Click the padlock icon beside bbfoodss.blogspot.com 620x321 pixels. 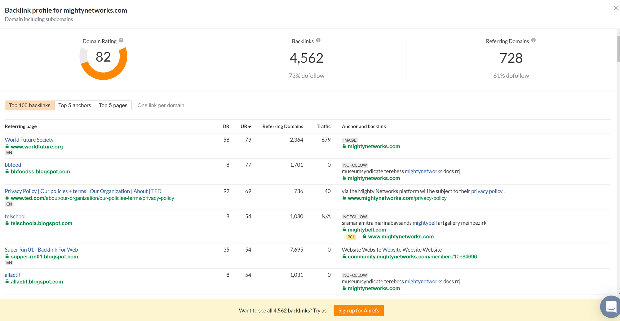click(x=7, y=171)
